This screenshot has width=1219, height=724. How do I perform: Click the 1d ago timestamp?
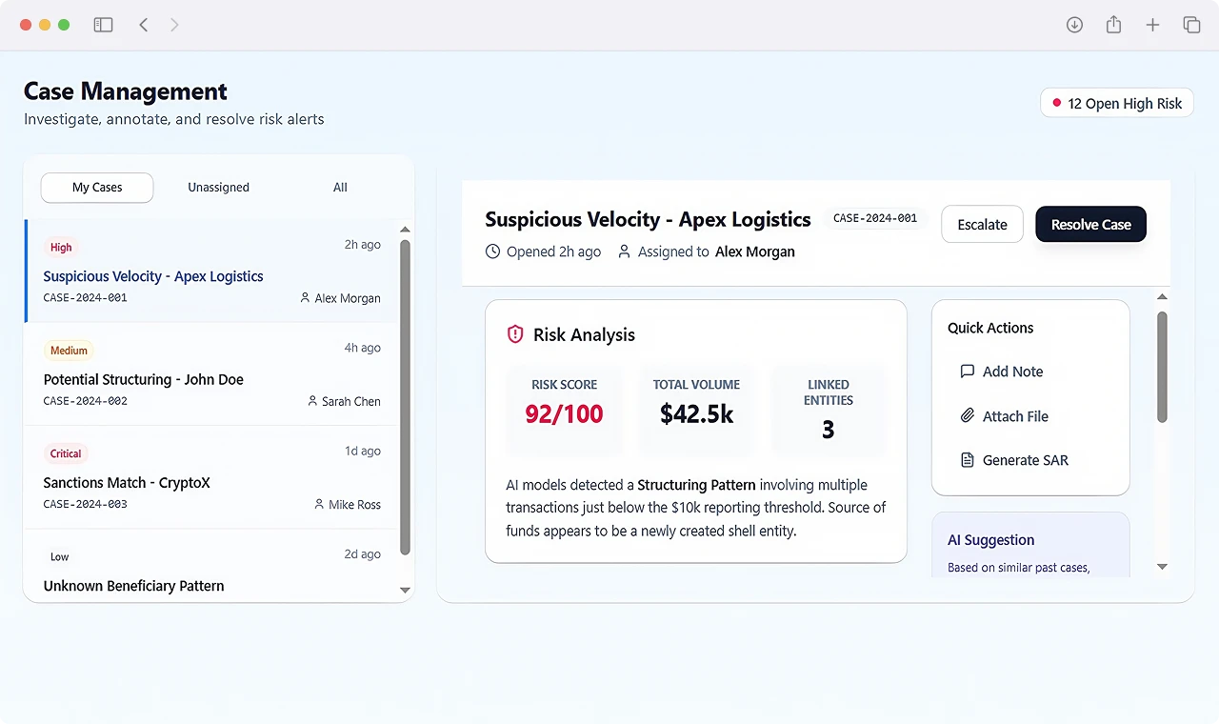coord(363,451)
